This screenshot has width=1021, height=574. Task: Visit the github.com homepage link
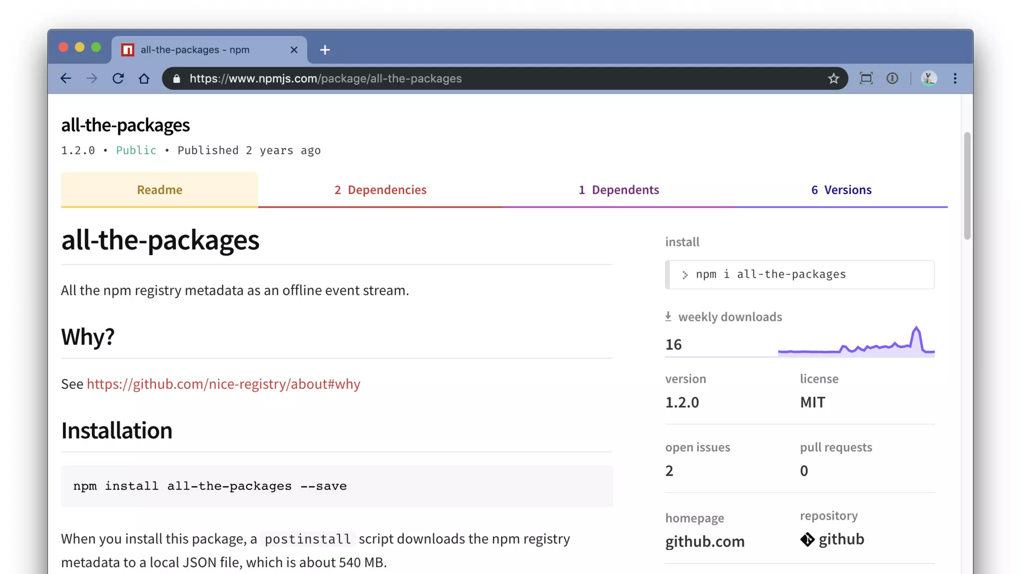pos(705,542)
